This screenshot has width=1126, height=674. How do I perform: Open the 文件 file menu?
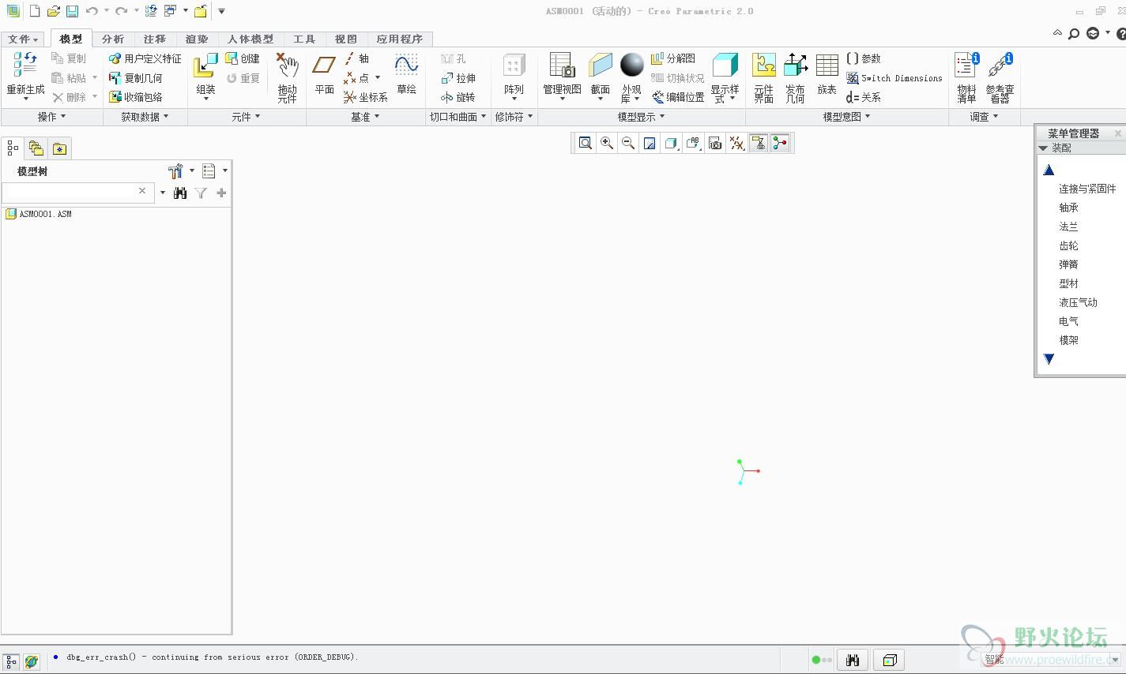(23, 39)
